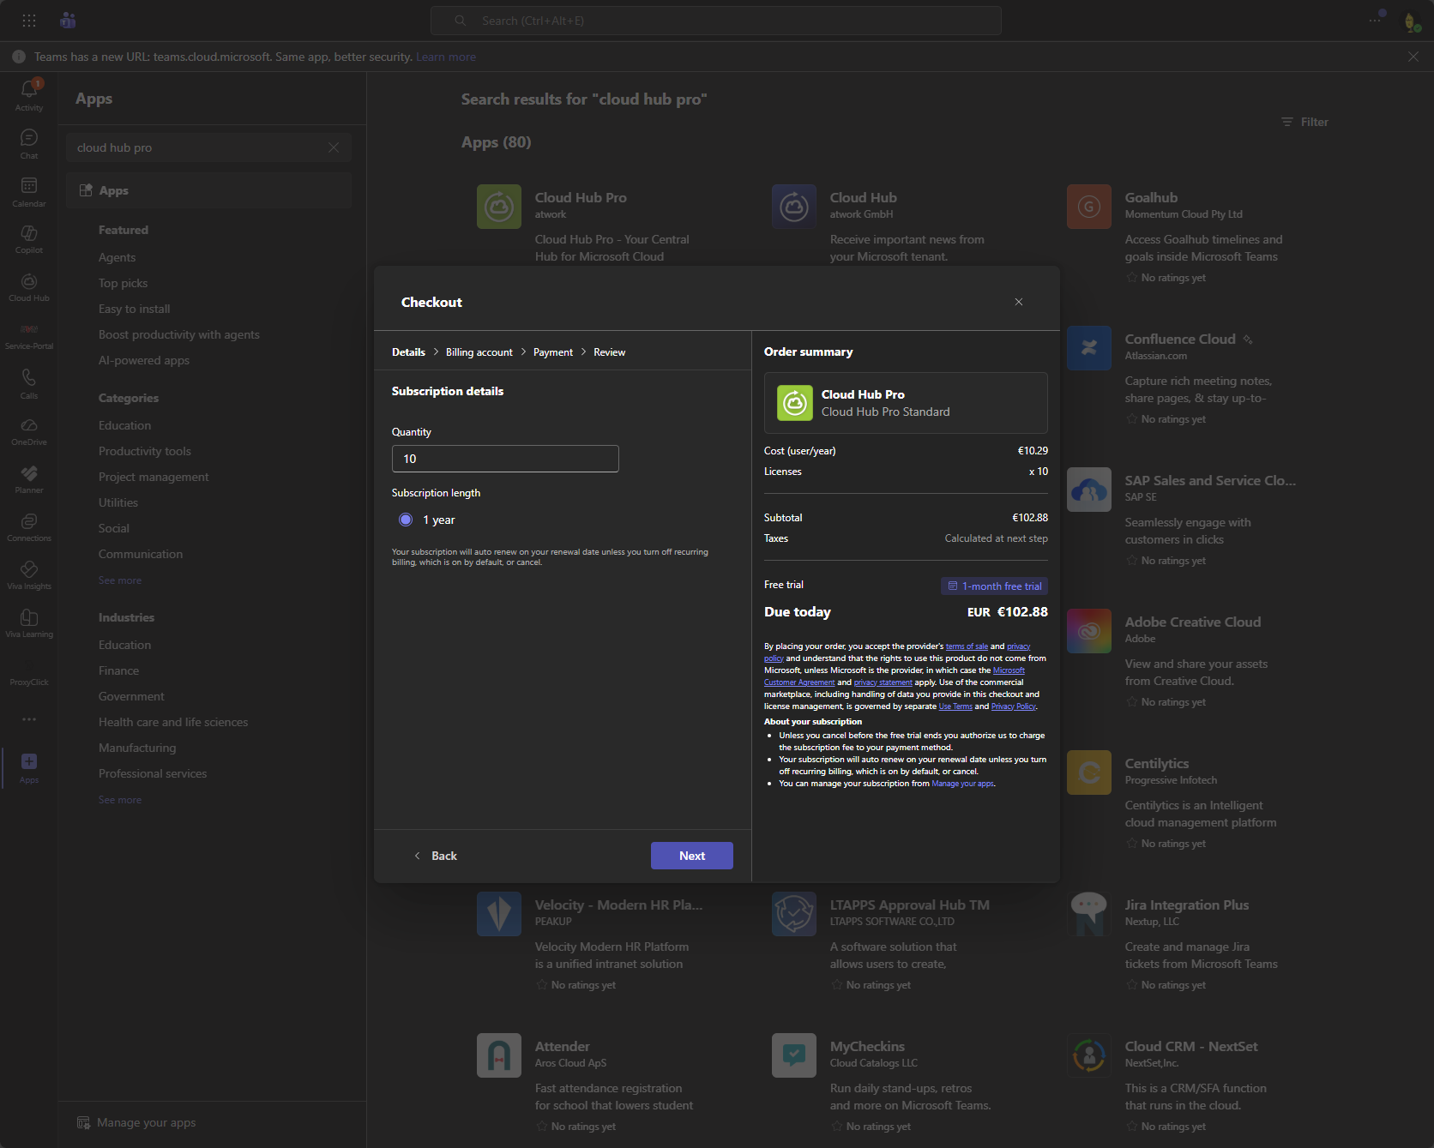Open the Productivity tools category
Viewport: 1434px width, 1148px height.
coord(145,451)
